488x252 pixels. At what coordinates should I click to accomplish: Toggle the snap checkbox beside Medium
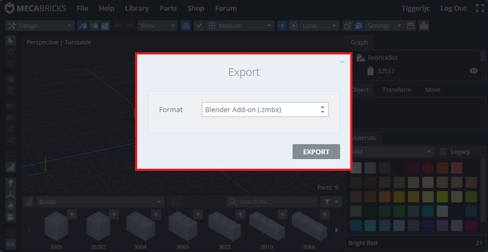click(x=199, y=26)
